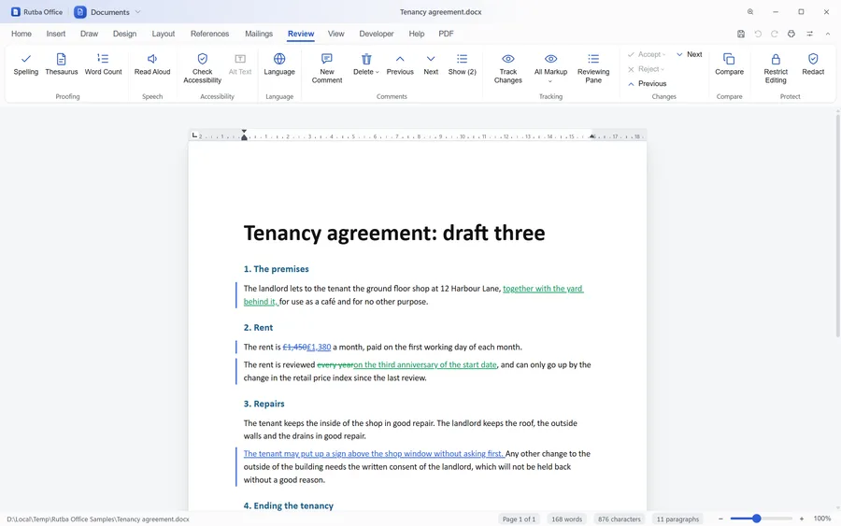Open the Mailings tab

(259, 34)
